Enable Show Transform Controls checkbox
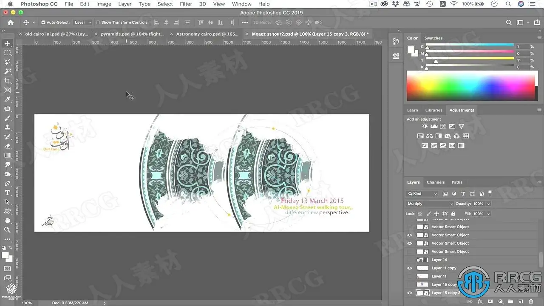This screenshot has width=544, height=306. (98, 23)
